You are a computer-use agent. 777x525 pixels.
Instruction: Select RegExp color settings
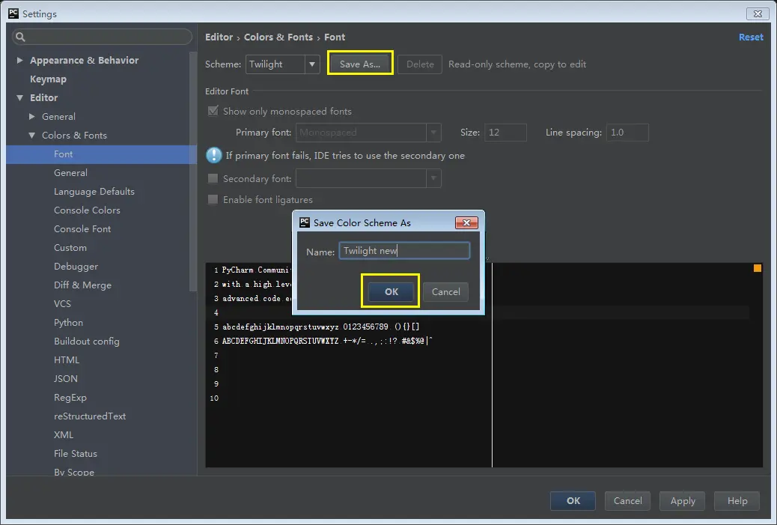tap(70, 398)
